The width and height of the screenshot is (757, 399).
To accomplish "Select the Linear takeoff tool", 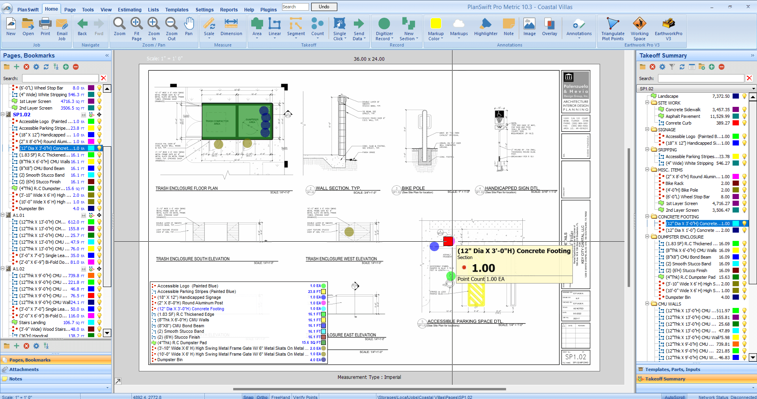I will pos(275,27).
